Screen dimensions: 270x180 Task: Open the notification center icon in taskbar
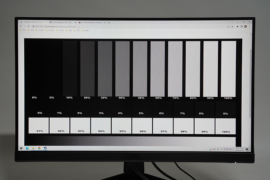pos(247,149)
